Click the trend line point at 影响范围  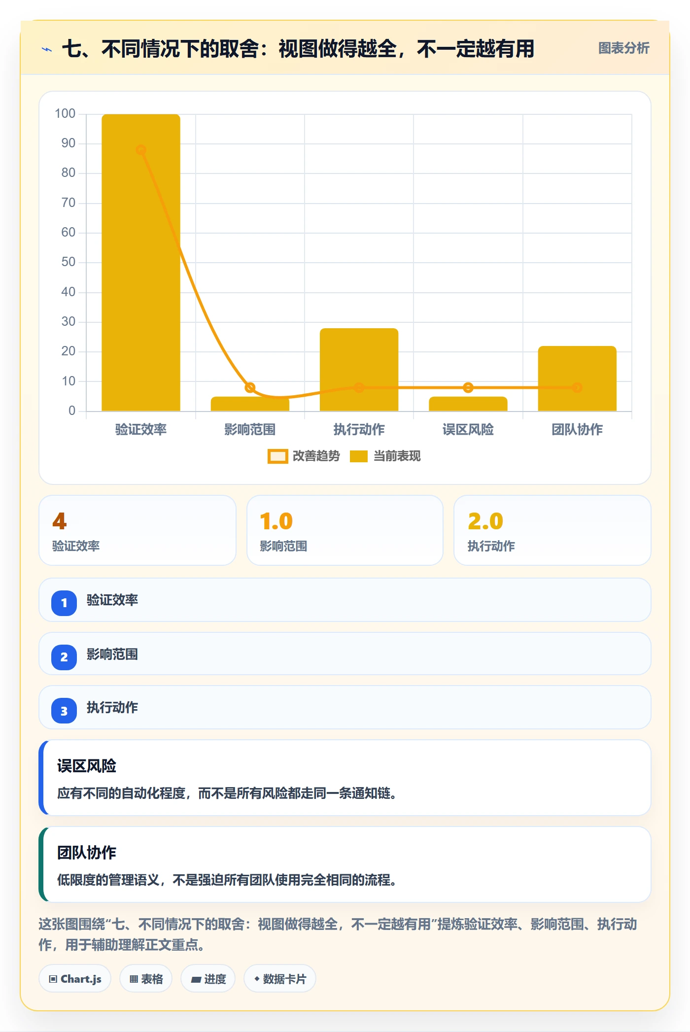click(250, 387)
